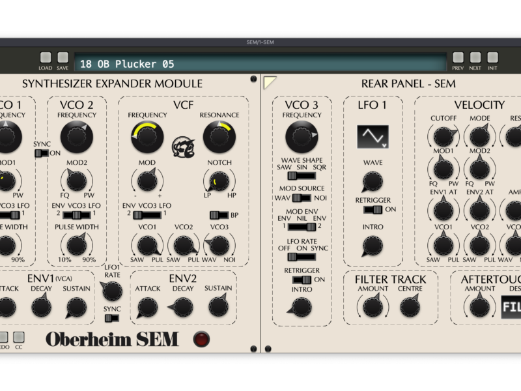The width and height of the screenshot is (521, 391).
Task: Toggle the VCO SYNC ON switch
Action: (x=42, y=153)
